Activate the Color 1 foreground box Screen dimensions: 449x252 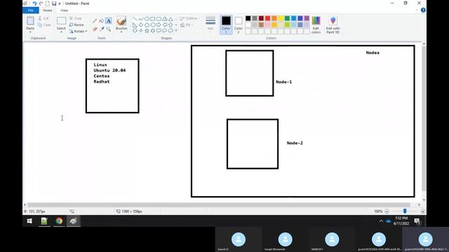click(x=226, y=24)
